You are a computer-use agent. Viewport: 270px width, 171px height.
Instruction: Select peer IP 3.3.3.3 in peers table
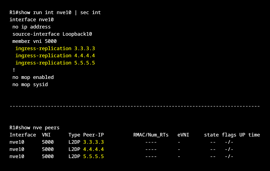point(93,142)
